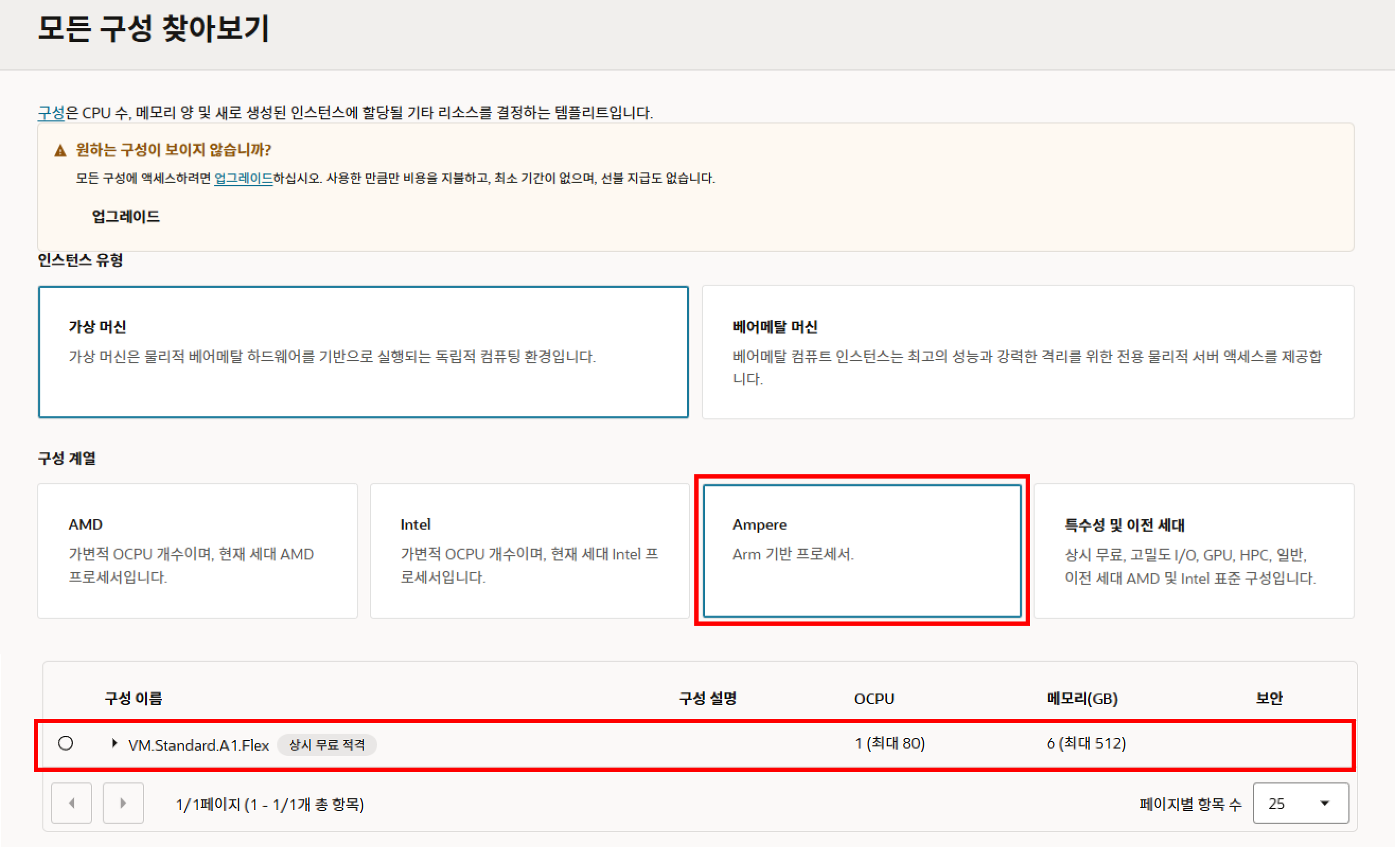Click the 보안 column header
The image size is (1395, 847).
pyautogui.click(x=1269, y=698)
